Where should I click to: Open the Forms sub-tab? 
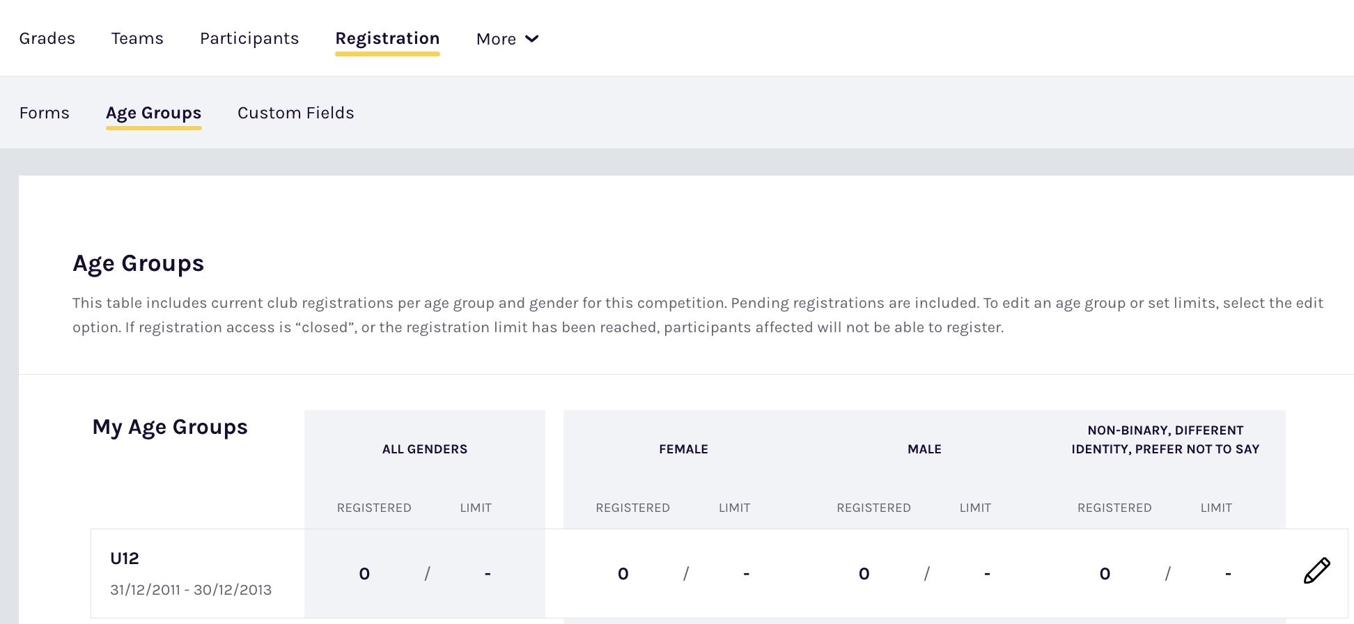45,113
